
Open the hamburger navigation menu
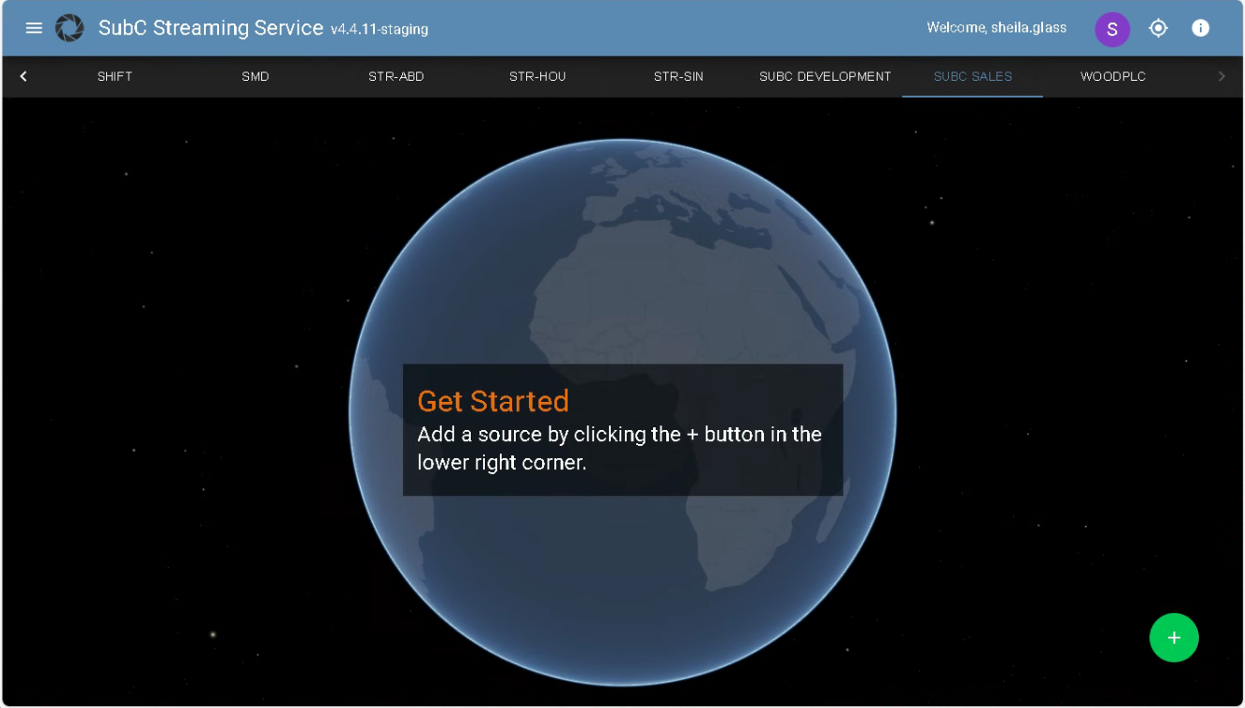(x=34, y=28)
